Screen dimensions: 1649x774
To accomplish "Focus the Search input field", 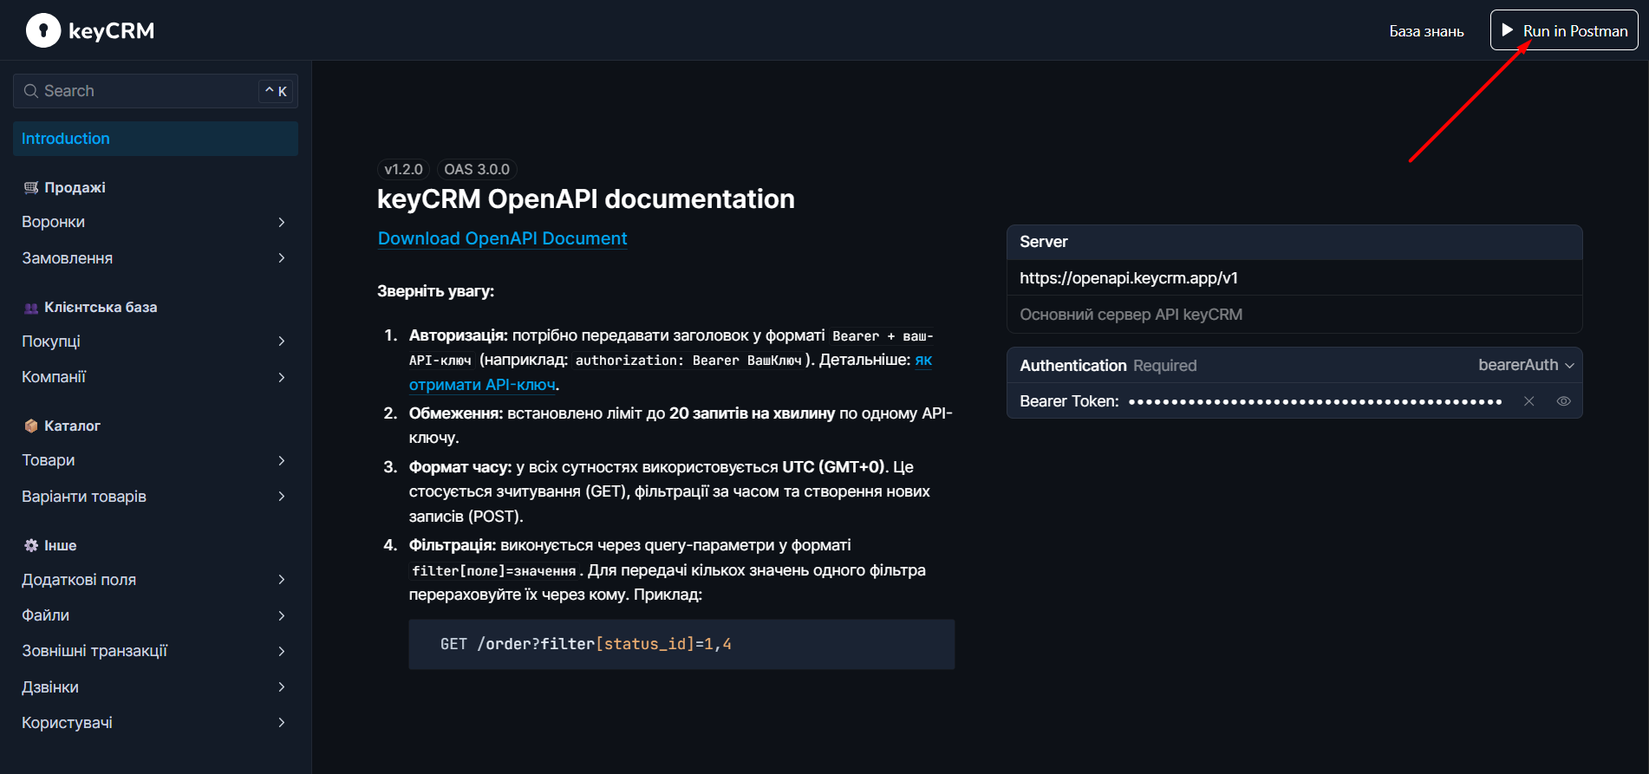I will pos(155,91).
